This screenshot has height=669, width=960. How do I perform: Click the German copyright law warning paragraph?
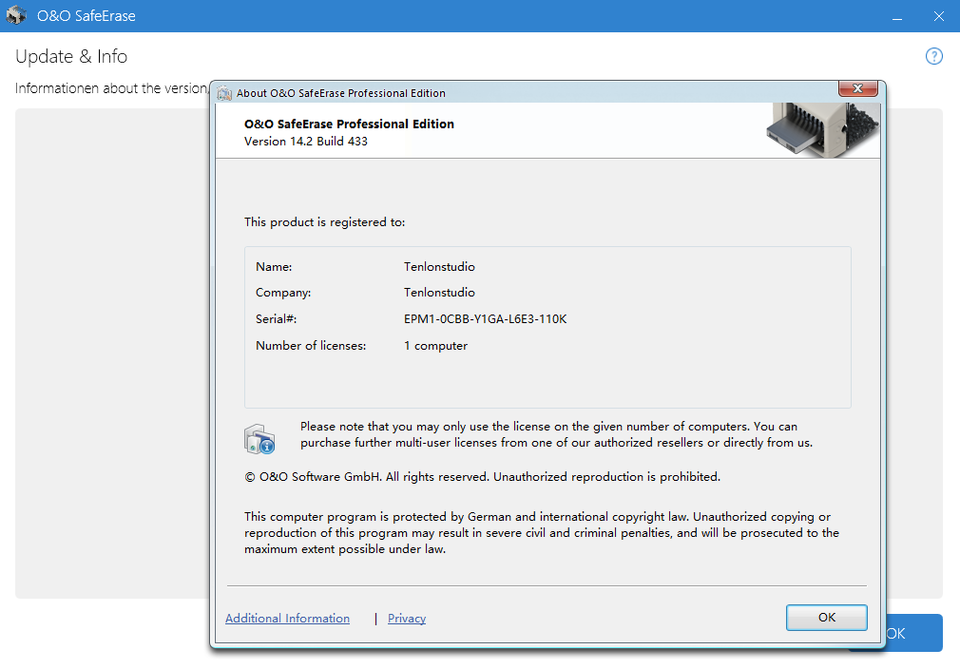[542, 532]
